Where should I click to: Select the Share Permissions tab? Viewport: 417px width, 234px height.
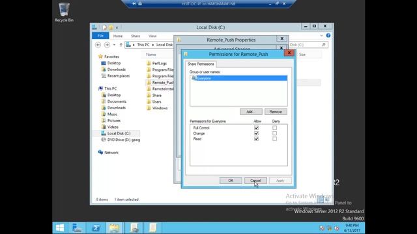(x=201, y=64)
